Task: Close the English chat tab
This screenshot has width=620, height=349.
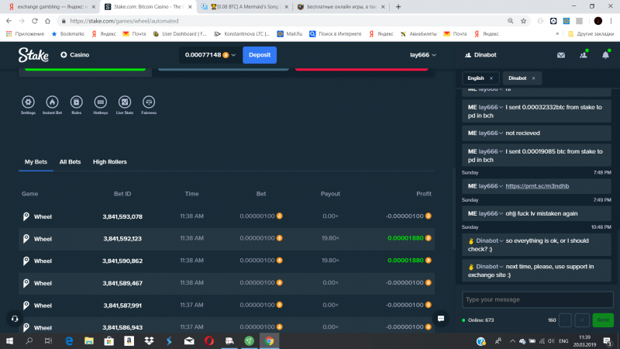Action: click(491, 78)
